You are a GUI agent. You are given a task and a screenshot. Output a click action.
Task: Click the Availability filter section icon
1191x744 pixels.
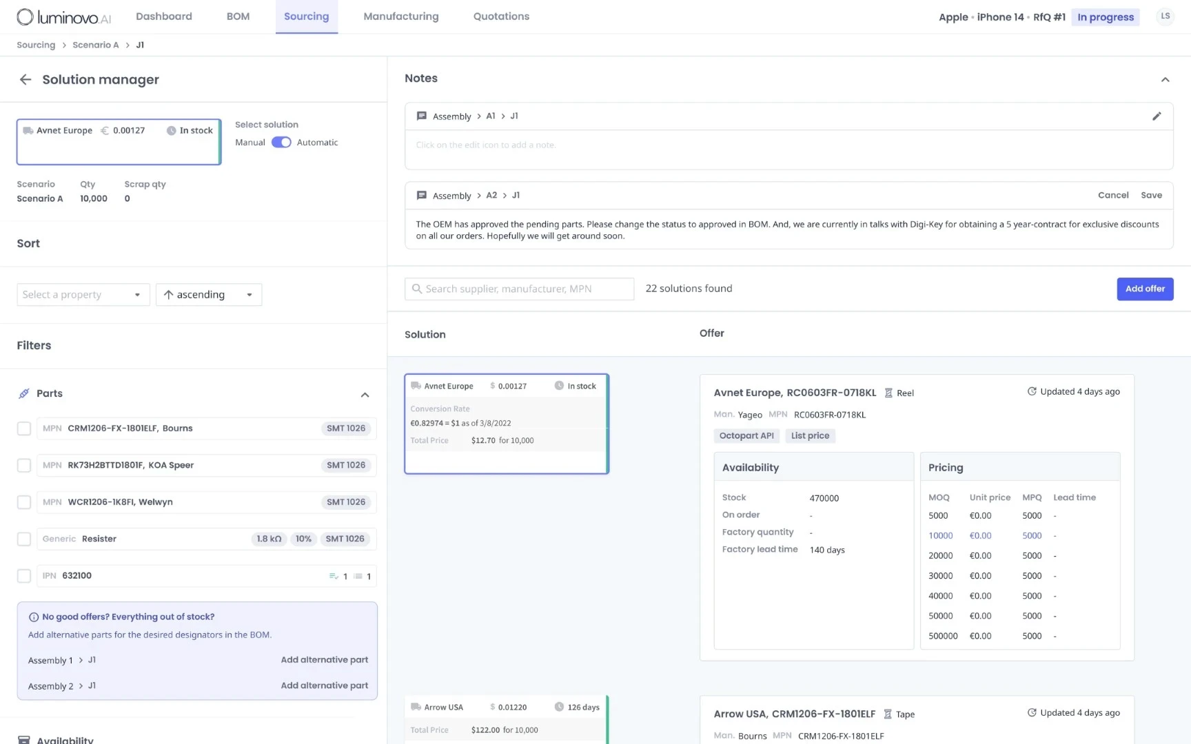coord(24,740)
